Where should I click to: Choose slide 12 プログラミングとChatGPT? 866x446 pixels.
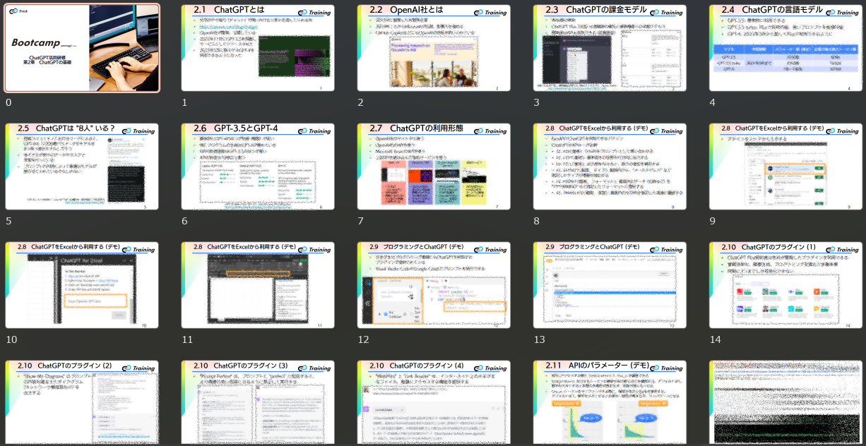pos(434,285)
